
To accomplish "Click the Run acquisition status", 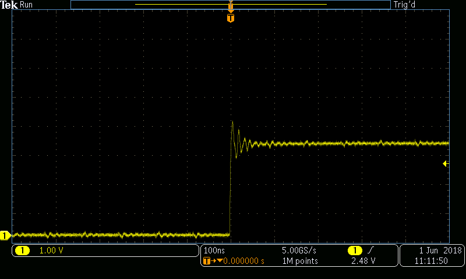I will coord(27,5).
